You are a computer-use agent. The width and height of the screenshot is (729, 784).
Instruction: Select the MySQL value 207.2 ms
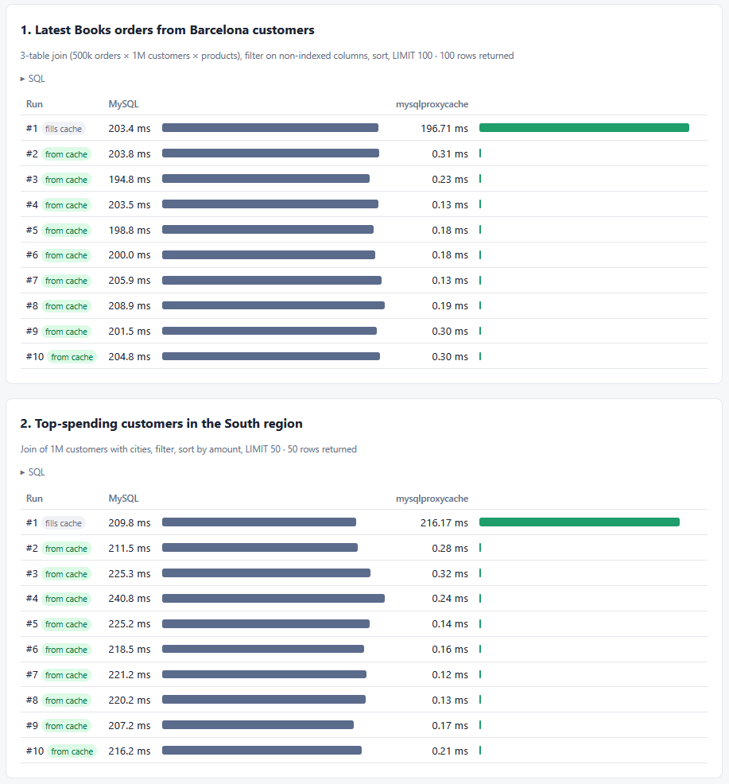tap(130, 725)
